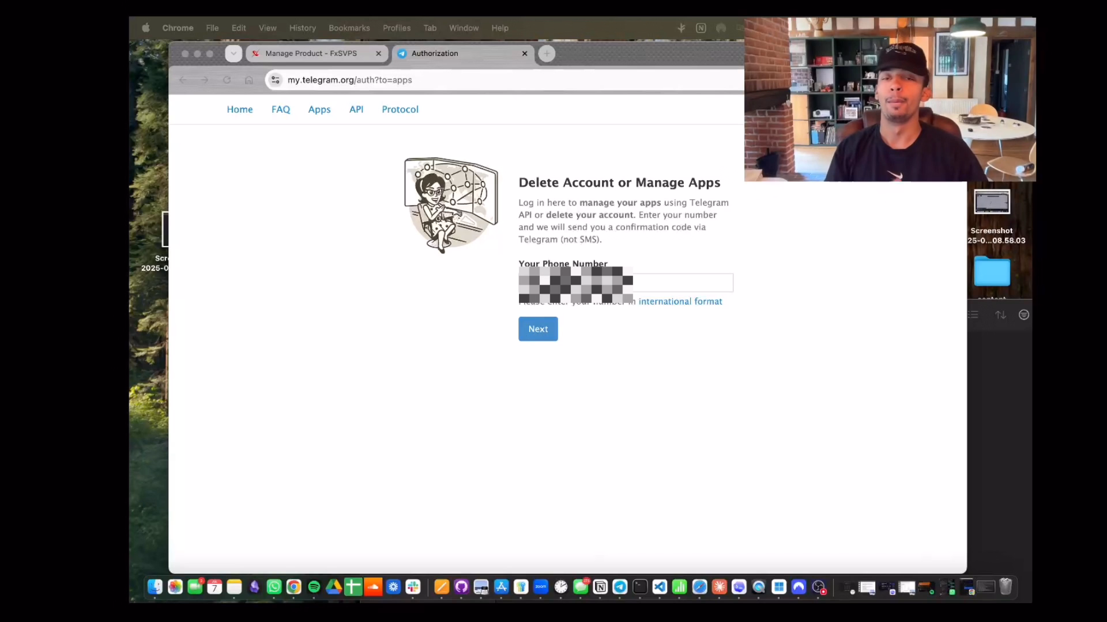This screenshot has height=622, width=1107.
Task: View site information icon in address bar
Action: pyautogui.click(x=276, y=80)
